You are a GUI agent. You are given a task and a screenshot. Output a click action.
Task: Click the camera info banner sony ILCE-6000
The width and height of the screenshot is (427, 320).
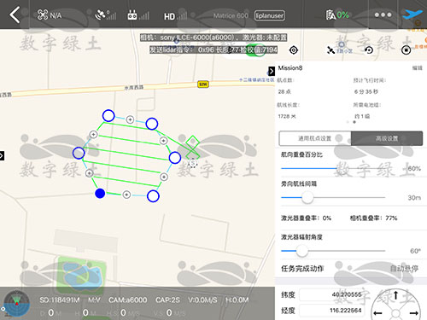[x=213, y=38]
